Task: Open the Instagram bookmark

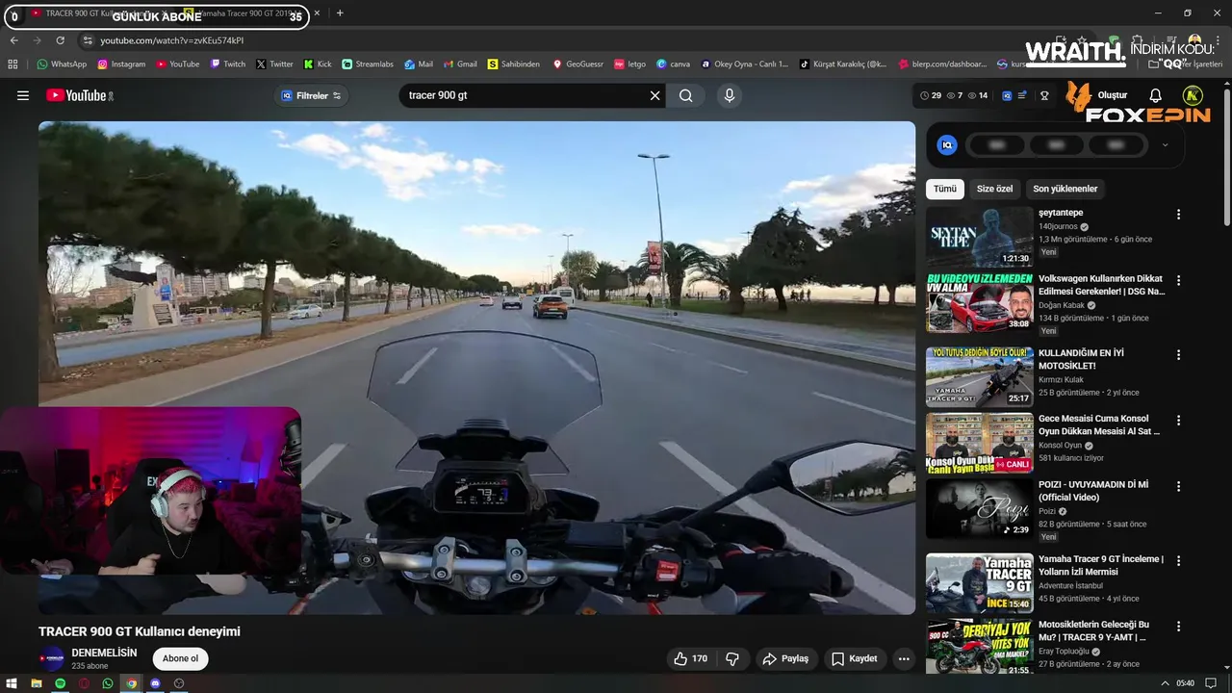Action: click(x=121, y=64)
